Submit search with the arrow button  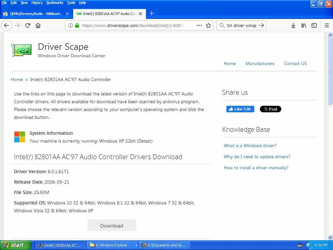(x=261, y=25)
